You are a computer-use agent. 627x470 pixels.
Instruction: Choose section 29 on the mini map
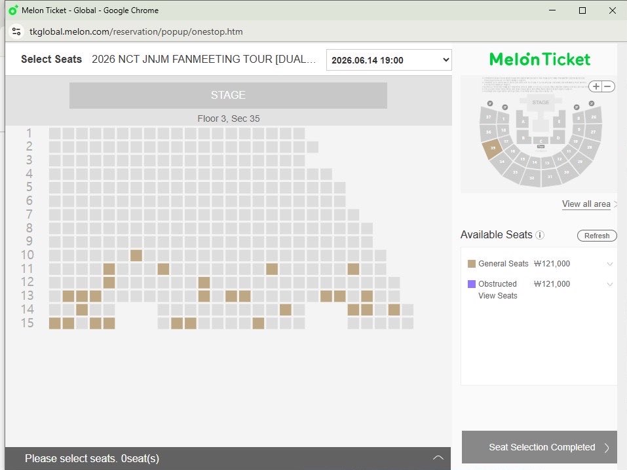tap(580, 162)
